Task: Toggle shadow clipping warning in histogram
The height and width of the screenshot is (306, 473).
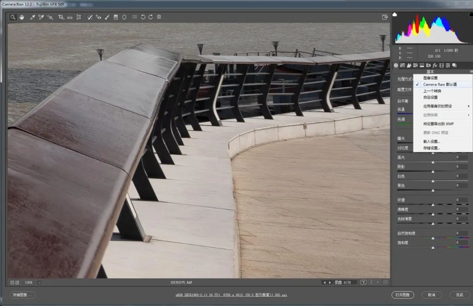Action: [x=395, y=14]
